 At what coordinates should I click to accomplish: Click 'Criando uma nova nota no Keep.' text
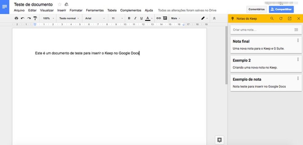255,67
